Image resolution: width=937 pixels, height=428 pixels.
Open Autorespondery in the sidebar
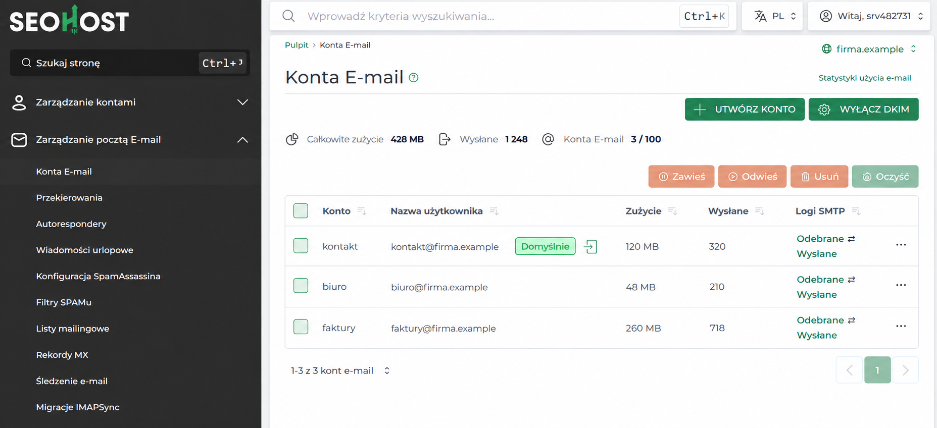click(71, 224)
